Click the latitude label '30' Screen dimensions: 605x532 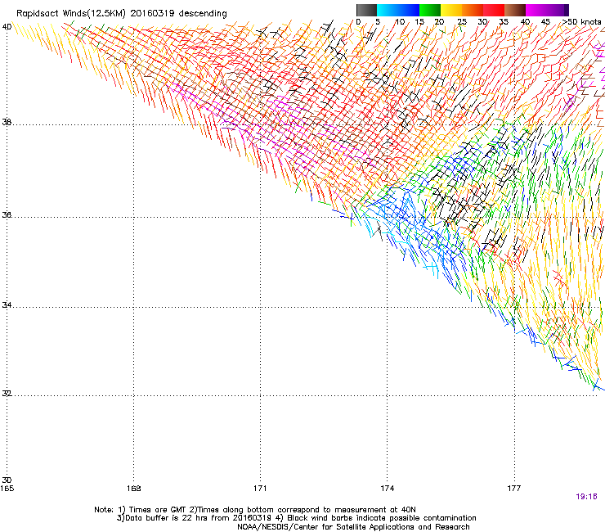coord(7,480)
